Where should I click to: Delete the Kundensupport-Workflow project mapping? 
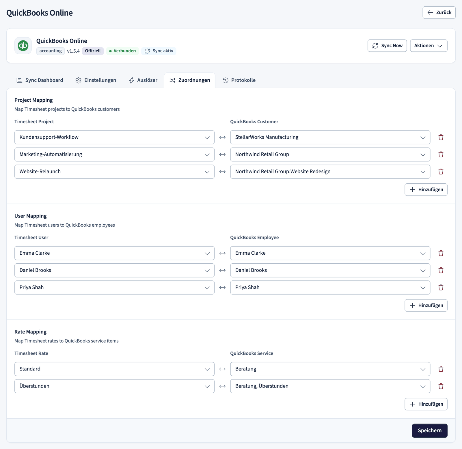click(441, 137)
